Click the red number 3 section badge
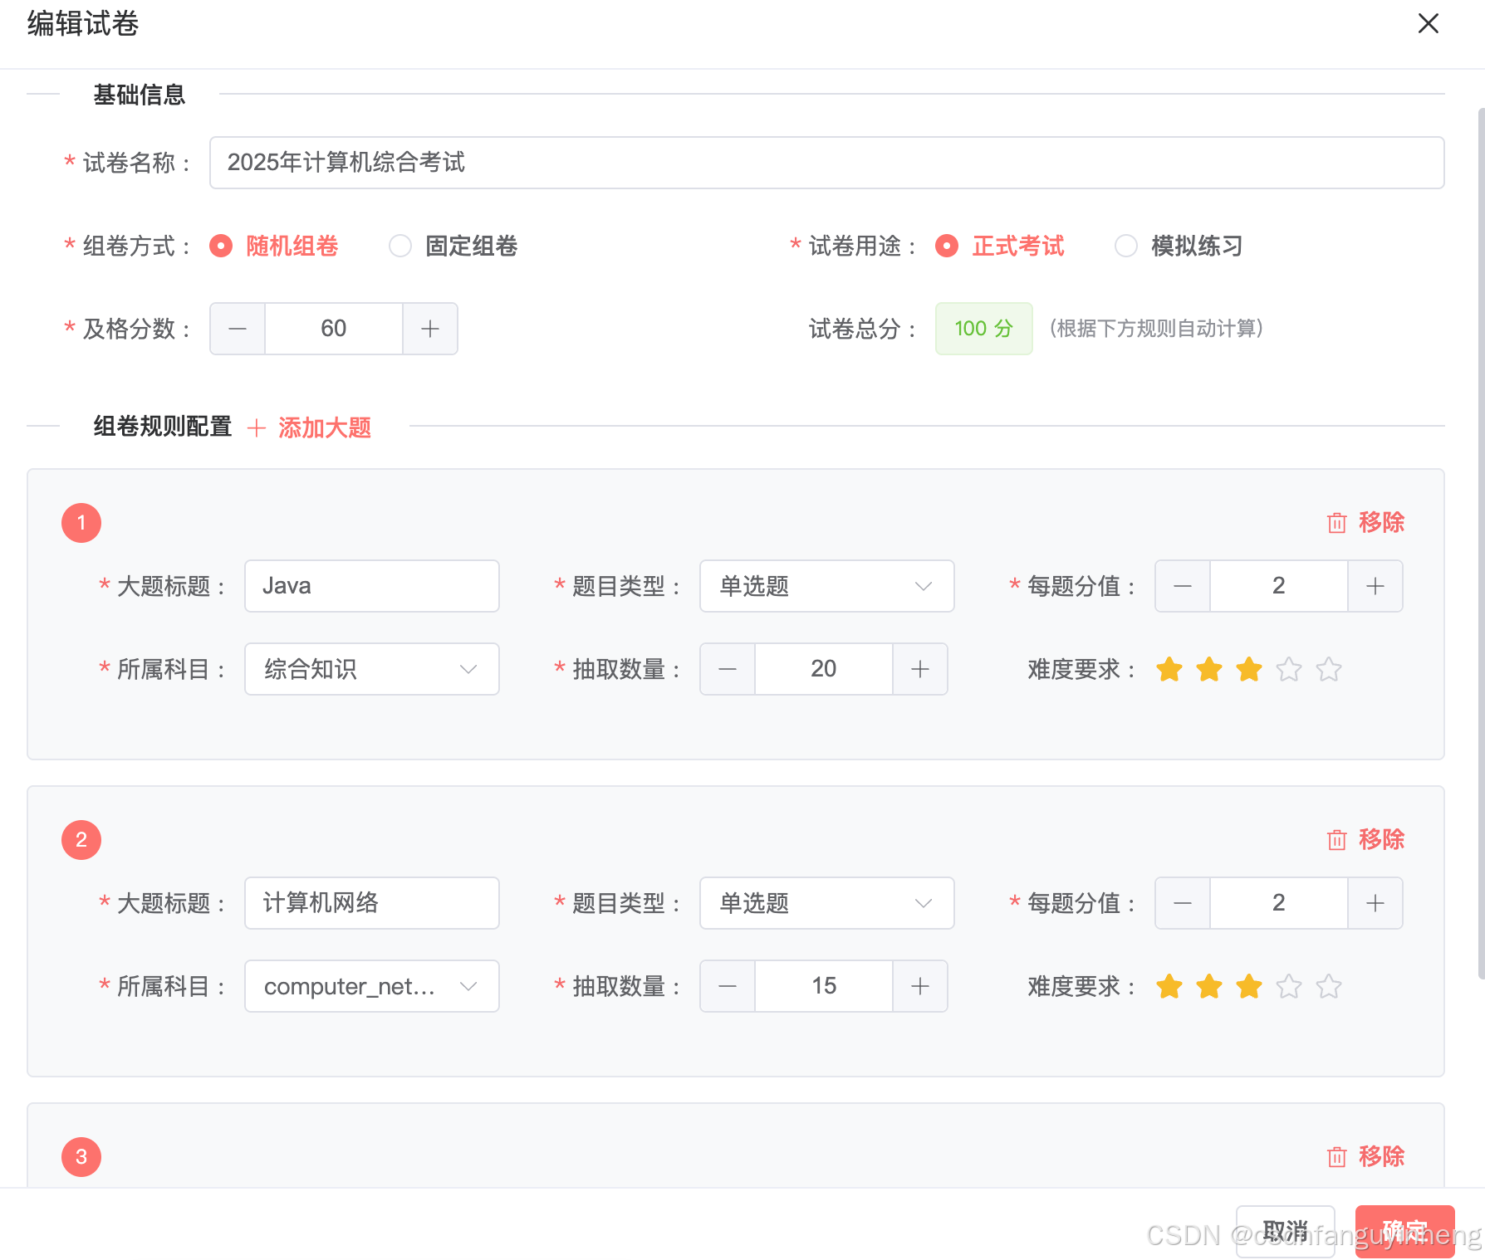1485x1260 pixels. click(81, 1157)
